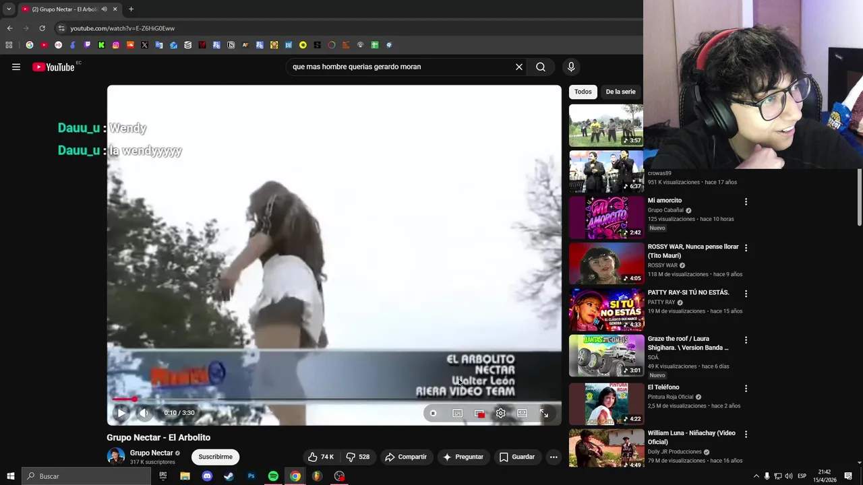Go back in the browser
The height and width of the screenshot is (485, 863).
click(9, 28)
